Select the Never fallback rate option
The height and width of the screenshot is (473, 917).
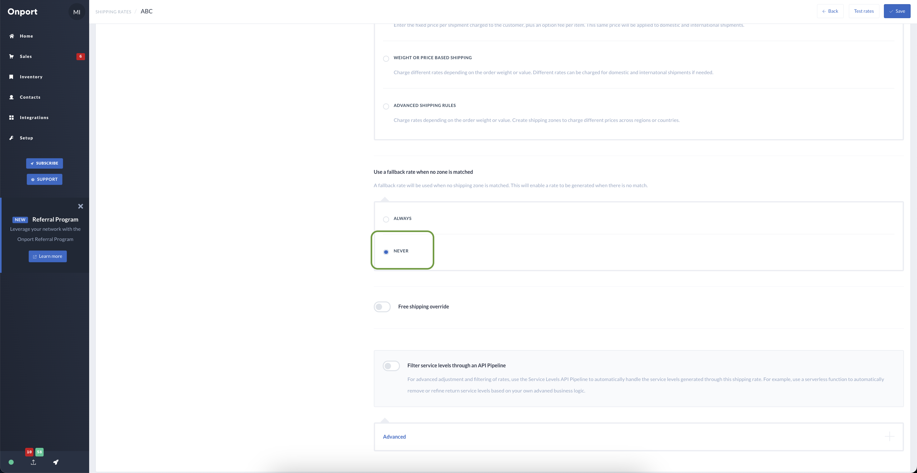pyautogui.click(x=386, y=252)
